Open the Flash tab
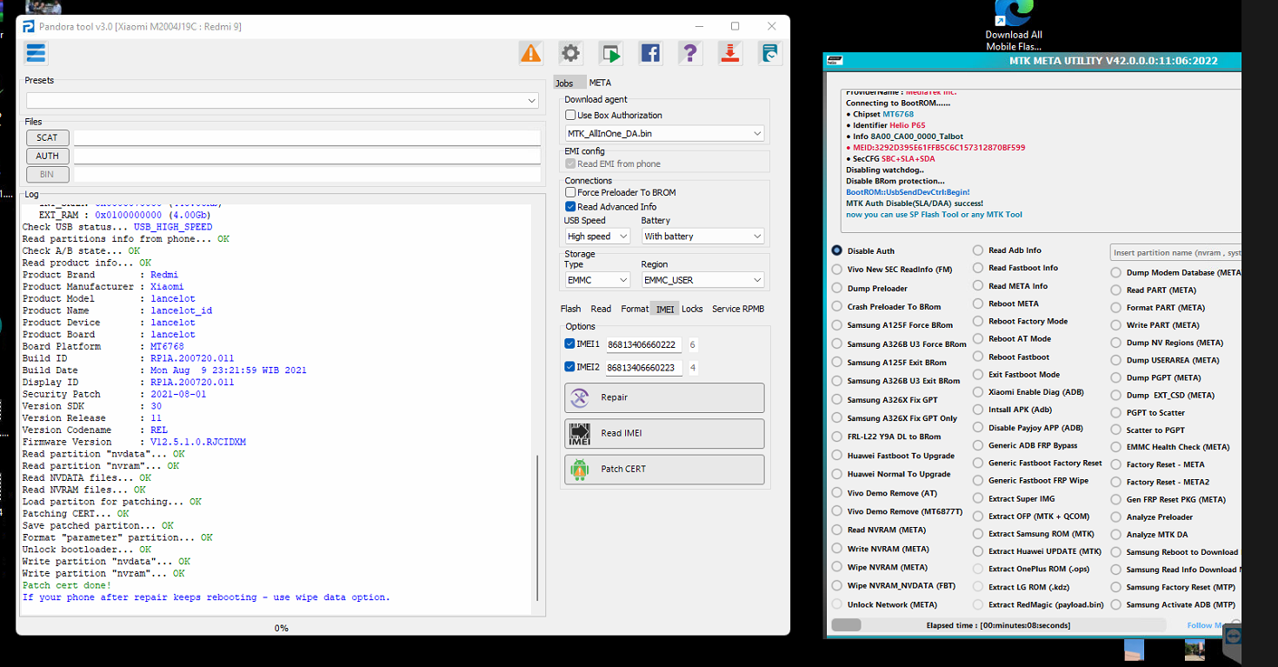Image resolution: width=1278 pixels, height=667 pixels. (570, 309)
